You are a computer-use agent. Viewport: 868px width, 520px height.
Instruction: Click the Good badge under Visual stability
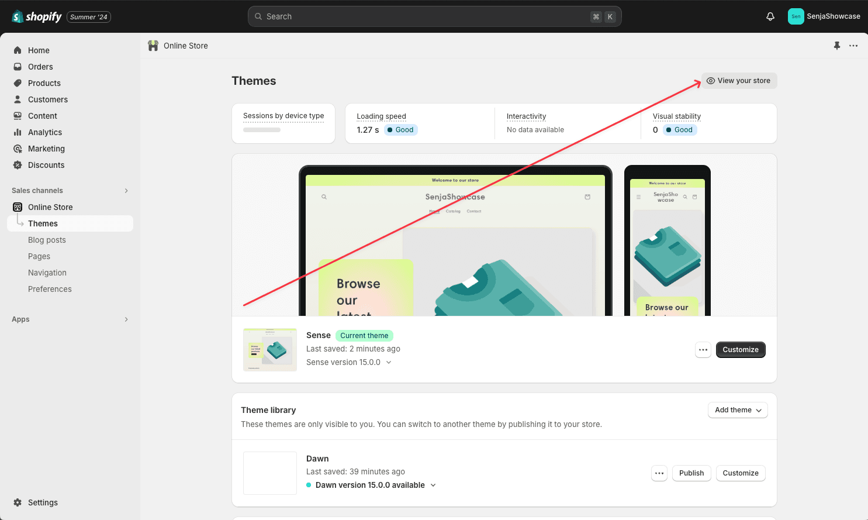pyautogui.click(x=680, y=130)
